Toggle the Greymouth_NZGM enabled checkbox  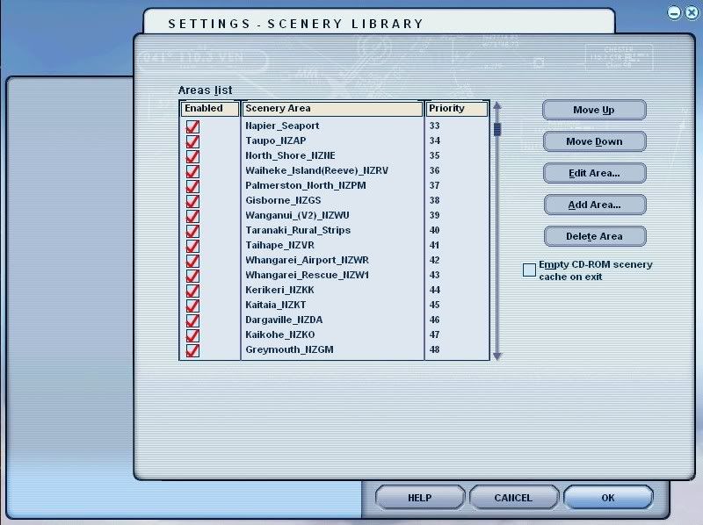click(192, 350)
